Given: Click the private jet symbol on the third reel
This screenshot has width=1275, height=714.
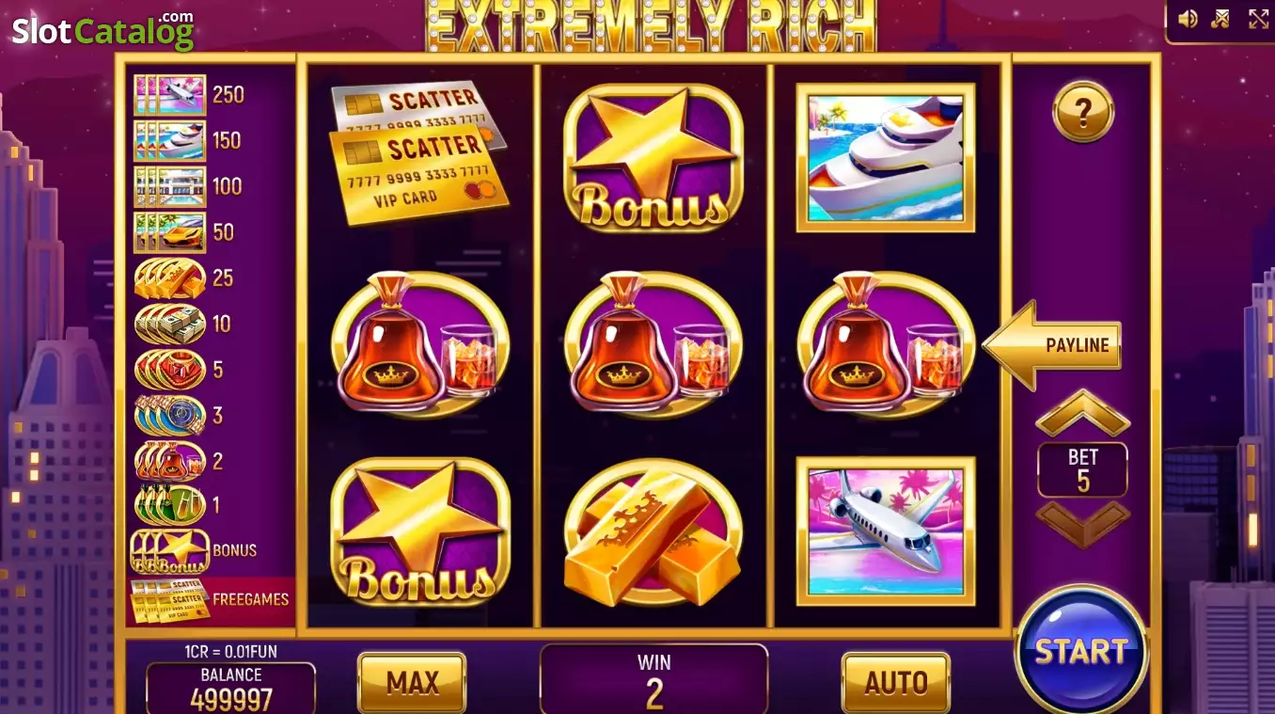Looking at the screenshot, I should (885, 531).
